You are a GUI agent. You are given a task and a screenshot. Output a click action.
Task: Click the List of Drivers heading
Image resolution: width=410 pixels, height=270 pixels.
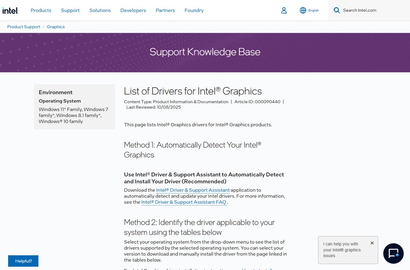tap(193, 91)
